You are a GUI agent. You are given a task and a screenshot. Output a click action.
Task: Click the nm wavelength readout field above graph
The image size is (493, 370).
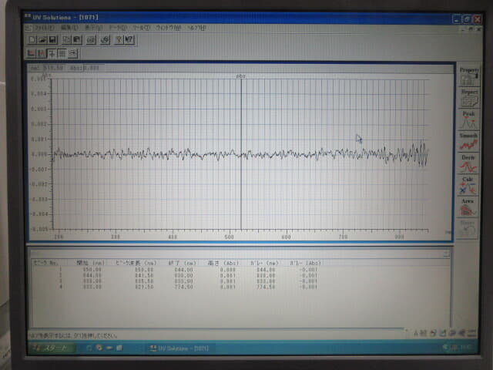click(47, 68)
